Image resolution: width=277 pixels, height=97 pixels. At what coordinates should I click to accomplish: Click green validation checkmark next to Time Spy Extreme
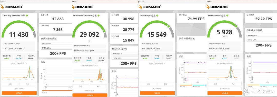point(27,16)
